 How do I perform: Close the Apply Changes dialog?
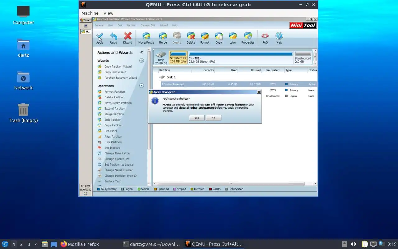[x=259, y=92]
